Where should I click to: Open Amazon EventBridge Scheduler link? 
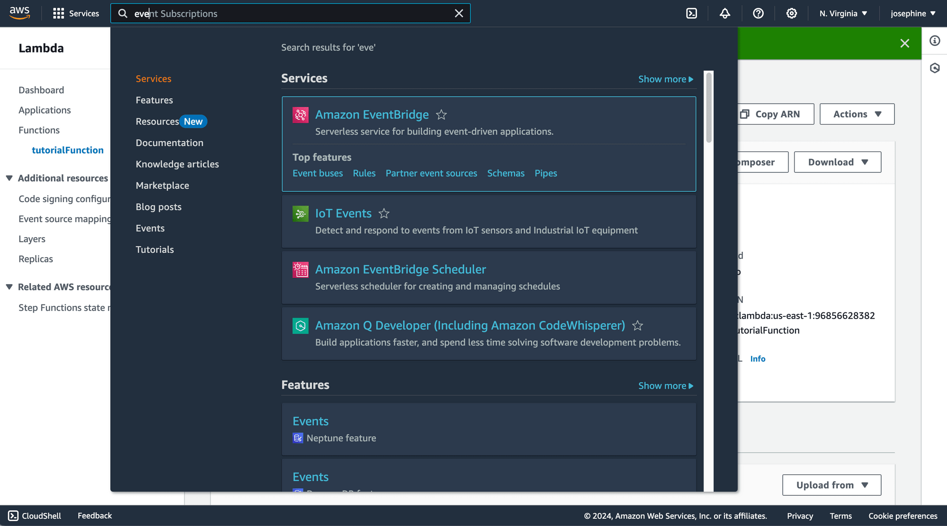click(x=401, y=269)
